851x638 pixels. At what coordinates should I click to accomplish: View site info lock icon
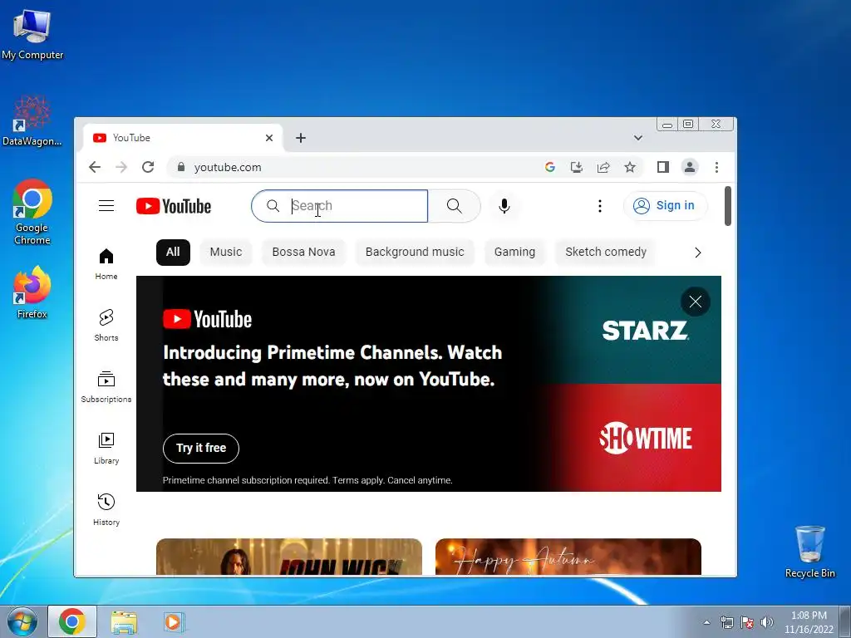pos(181,167)
